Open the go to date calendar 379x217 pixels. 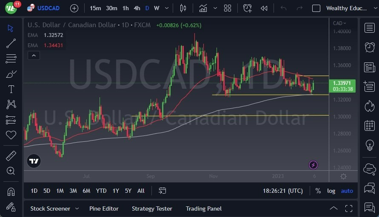[162, 191]
